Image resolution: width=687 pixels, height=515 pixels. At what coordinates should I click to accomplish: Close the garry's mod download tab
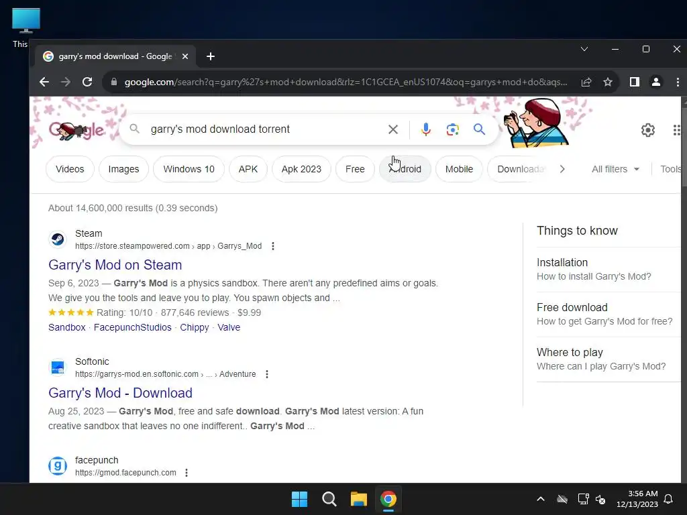pyautogui.click(x=185, y=56)
